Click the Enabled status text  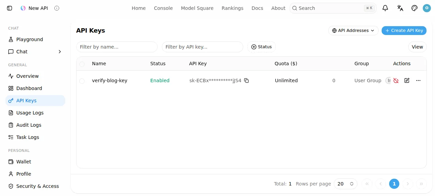(160, 81)
